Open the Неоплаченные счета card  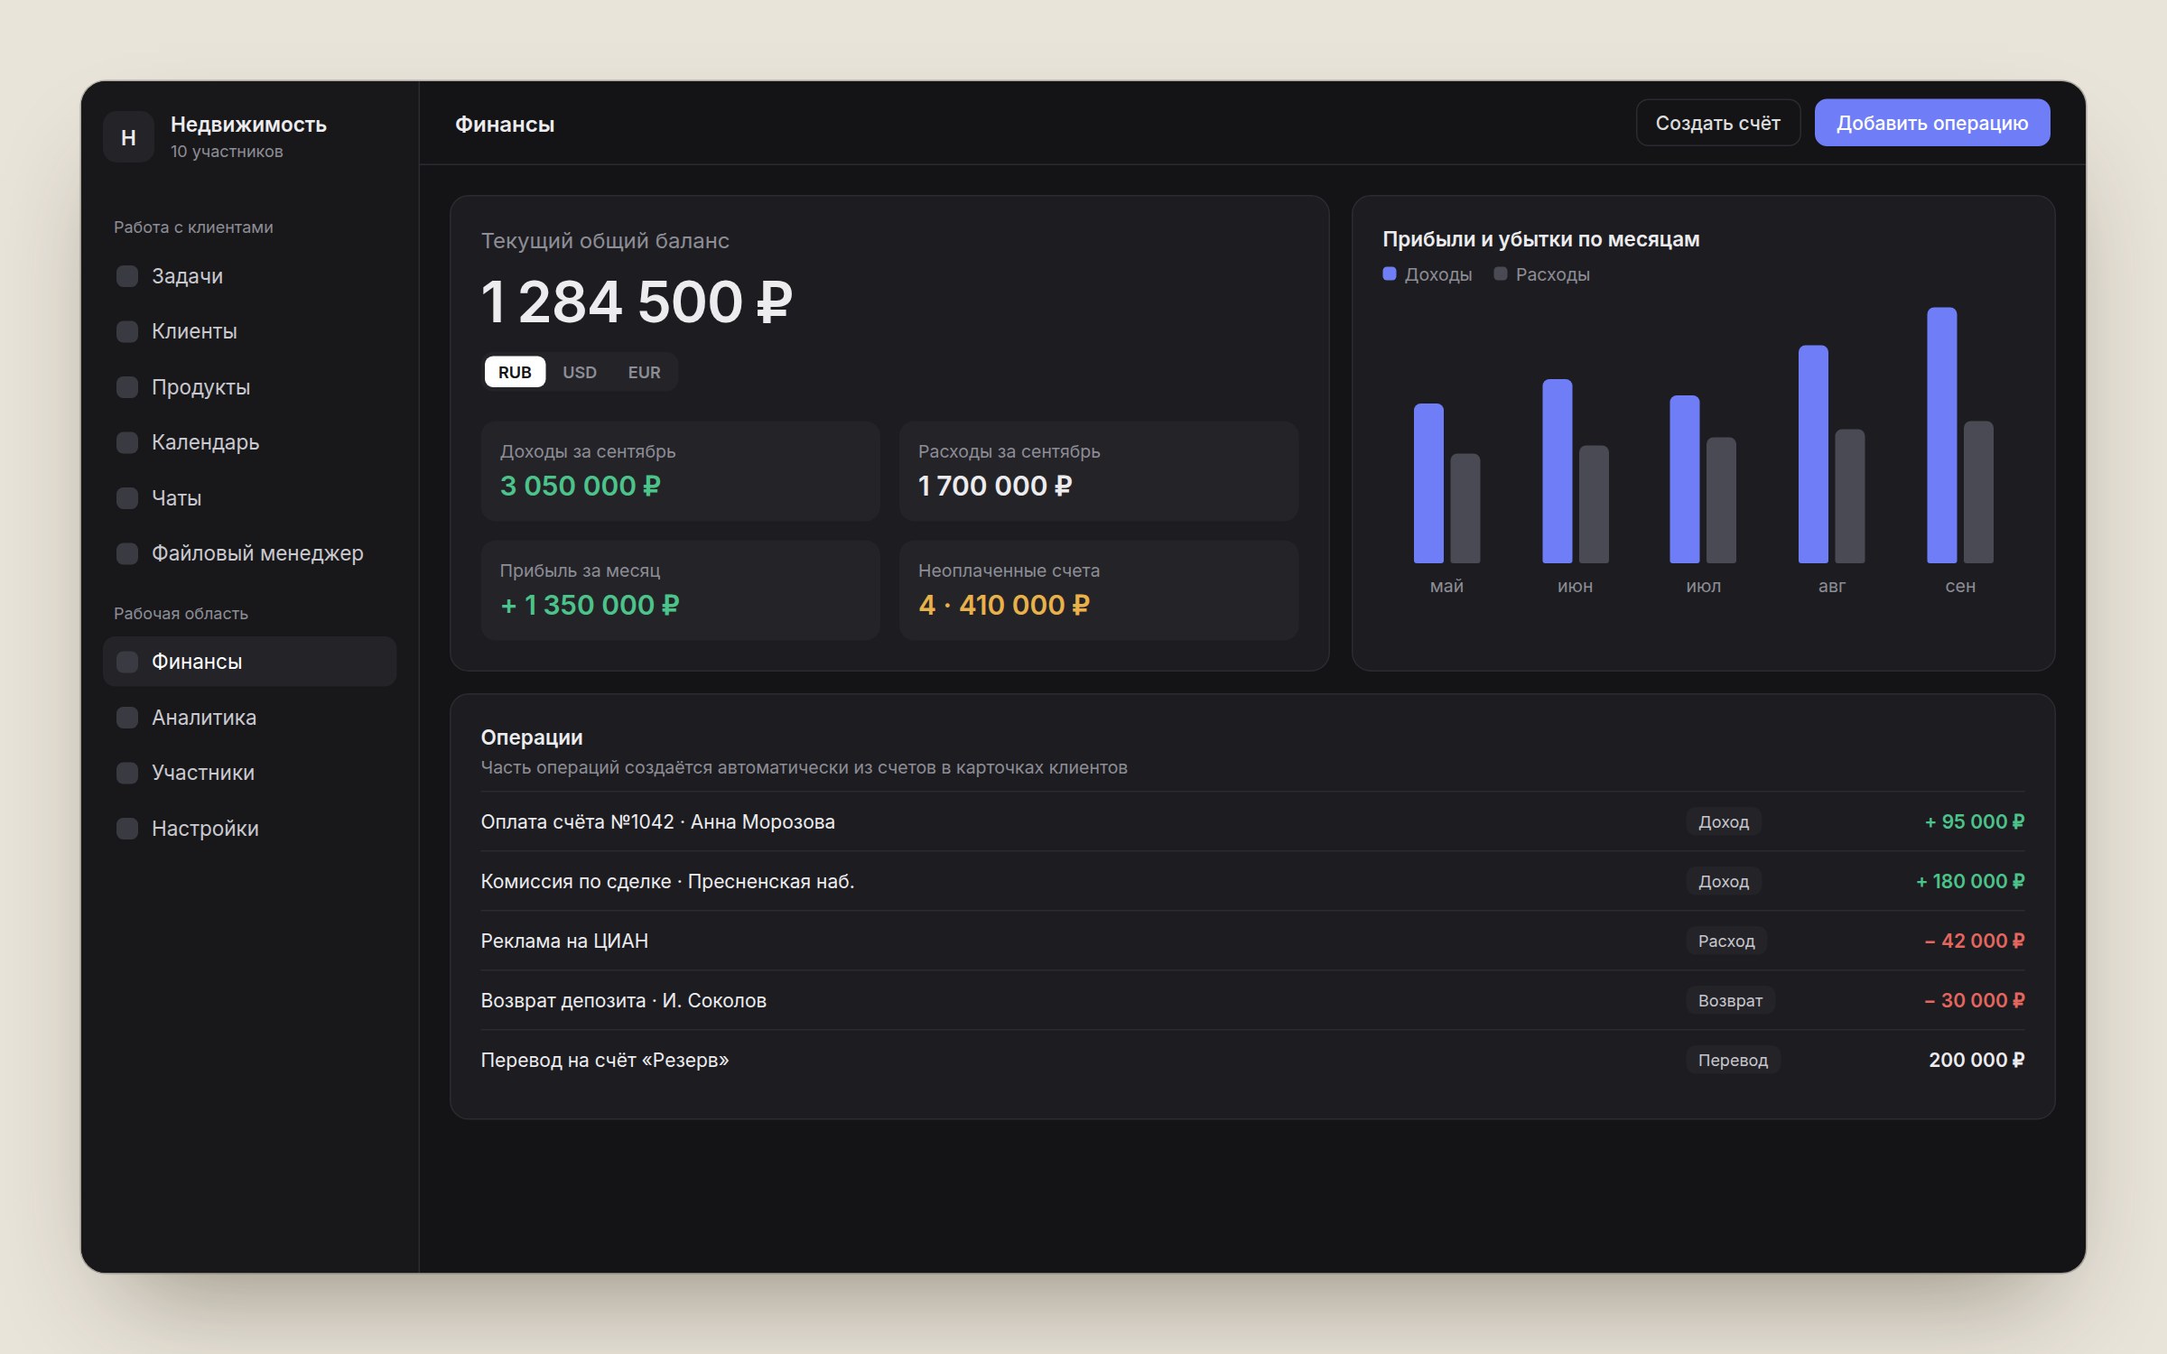coord(1098,590)
